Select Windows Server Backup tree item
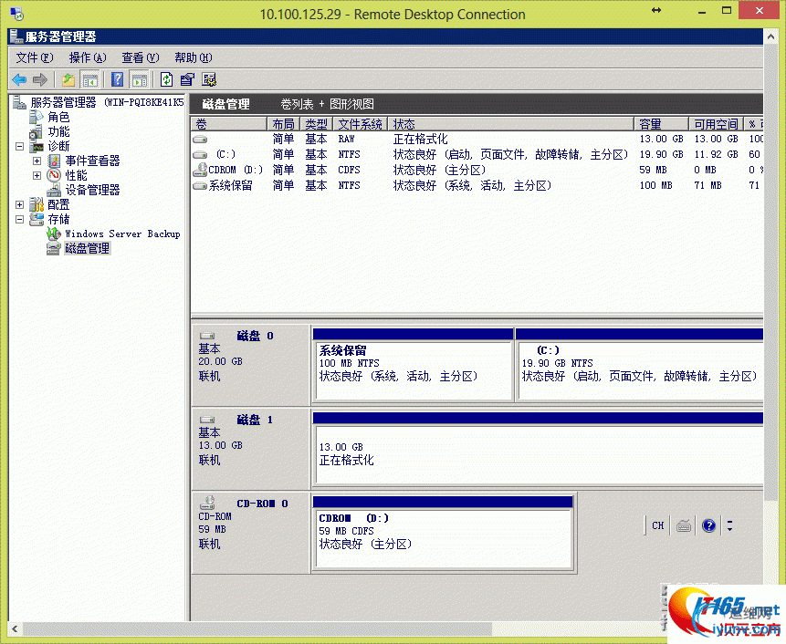The width and height of the screenshot is (786, 644). [x=122, y=234]
